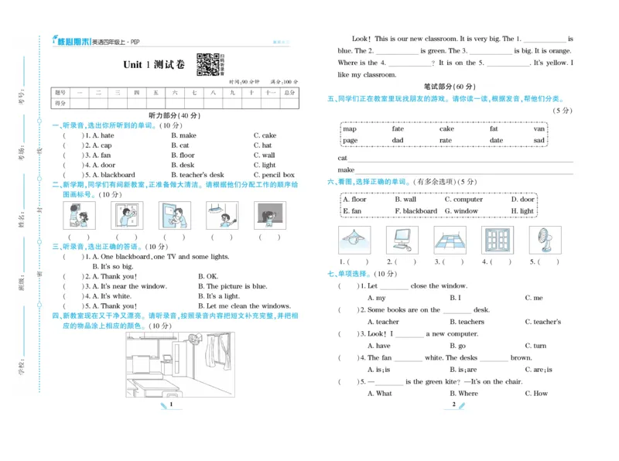
Task: Select option C. teacher's in question 2
Action: pos(543,322)
